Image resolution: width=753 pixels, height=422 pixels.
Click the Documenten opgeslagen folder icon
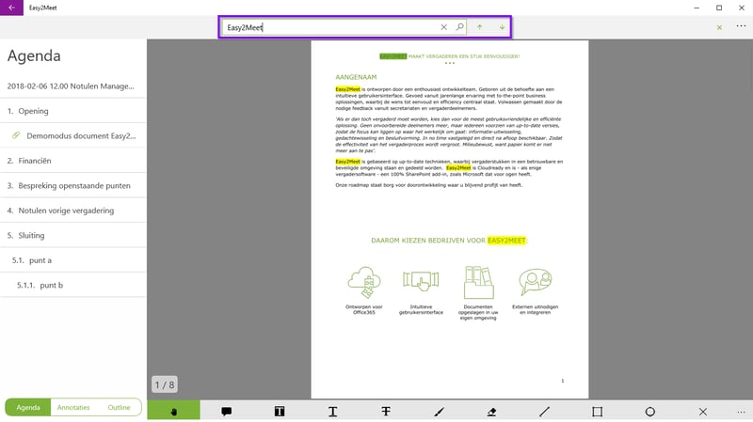coord(478,283)
